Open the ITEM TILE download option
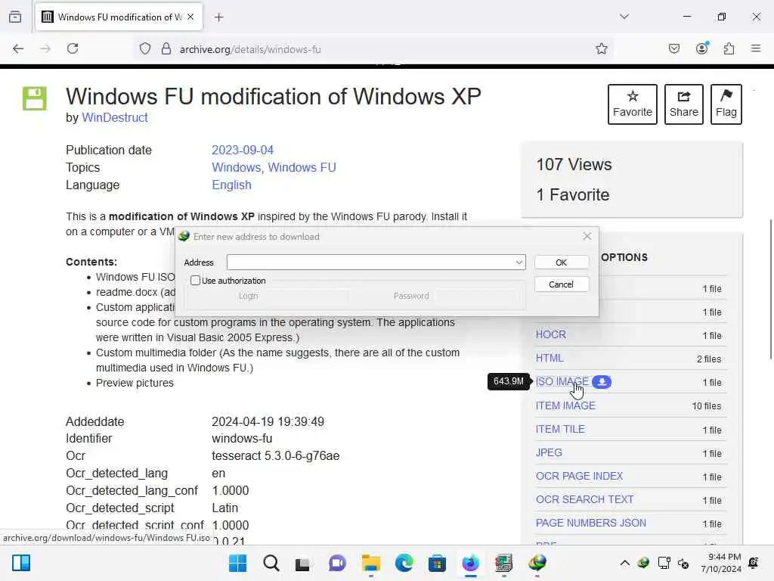Image resolution: width=774 pixels, height=581 pixels. 560,430
